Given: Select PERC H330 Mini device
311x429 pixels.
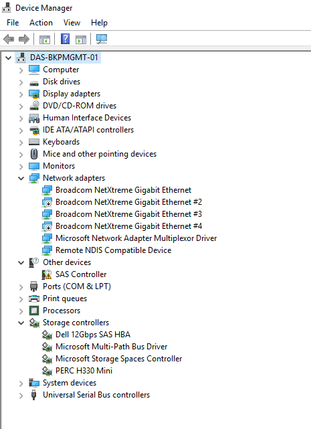Looking at the screenshot, I should click(x=84, y=371).
